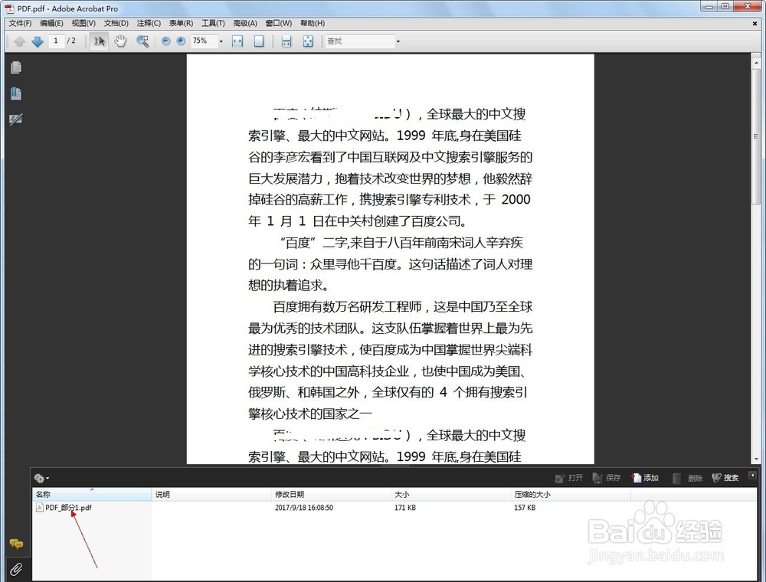The image size is (766, 582).
Task: Click the 157 KB compressed size cell
Action: pos(525,508)
